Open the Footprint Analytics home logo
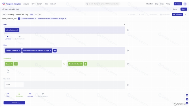This screenshot has width=191, height=108. (x=11, y=4)
